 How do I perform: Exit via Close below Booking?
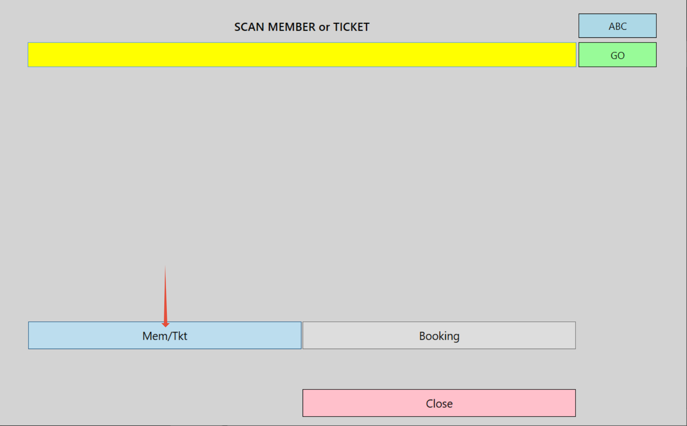pyautogui.click(x=439, y=403)
